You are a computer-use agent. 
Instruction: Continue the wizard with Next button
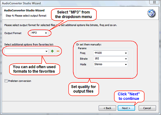pos(126,108)
